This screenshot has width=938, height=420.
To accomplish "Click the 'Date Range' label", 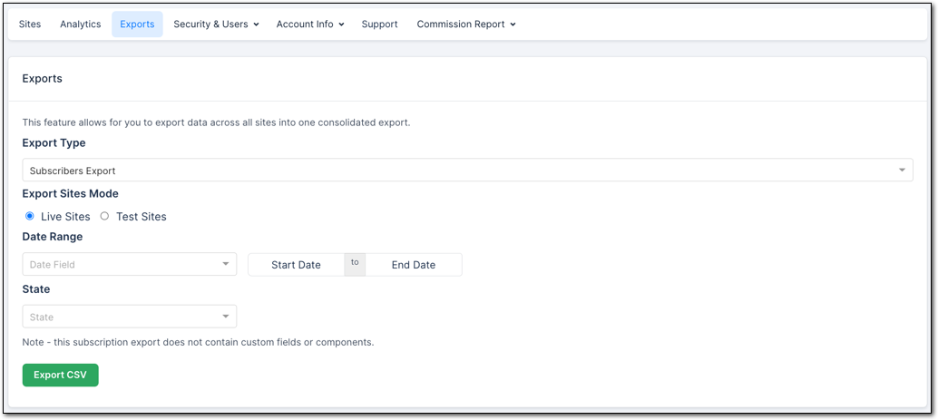I will 52,237.
